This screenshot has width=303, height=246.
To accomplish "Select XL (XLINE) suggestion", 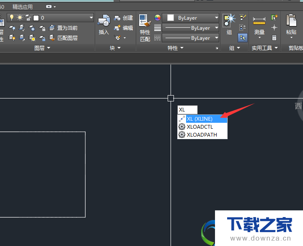I will (x=202, y=119).
